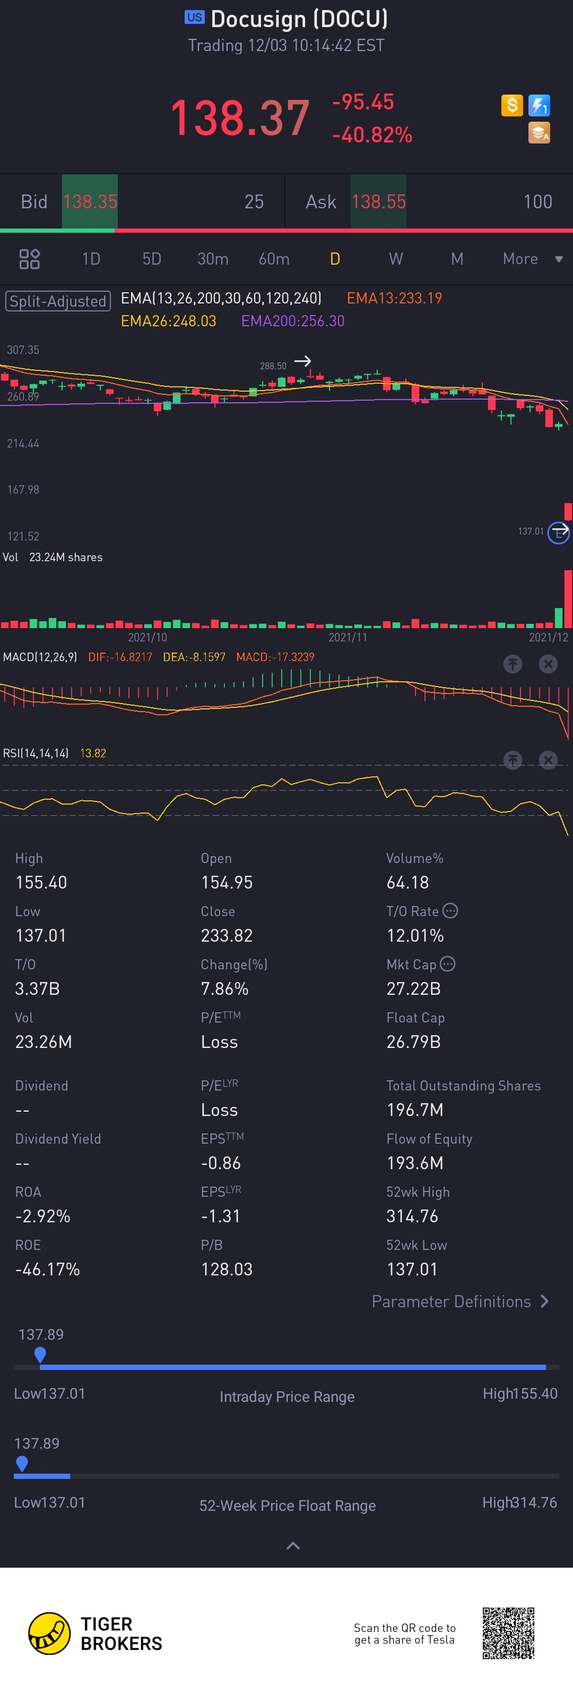Pin the RSI indicator to top

coord(513,760)
